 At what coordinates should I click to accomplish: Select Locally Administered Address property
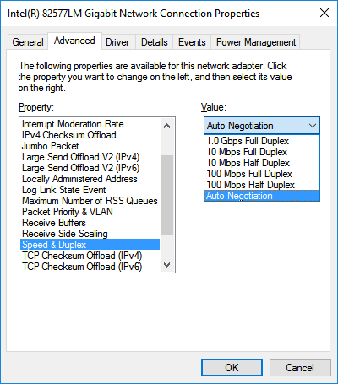click(90, 179)
